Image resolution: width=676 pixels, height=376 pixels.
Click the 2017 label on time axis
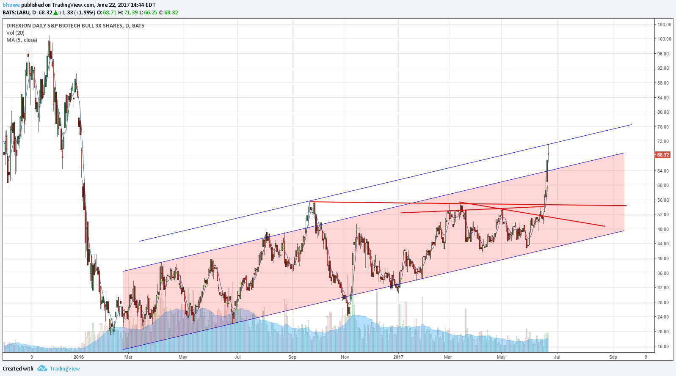click(x=398, y=357)
